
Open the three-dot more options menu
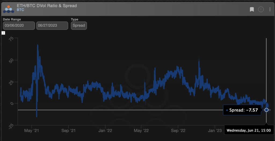click(270, 10)
